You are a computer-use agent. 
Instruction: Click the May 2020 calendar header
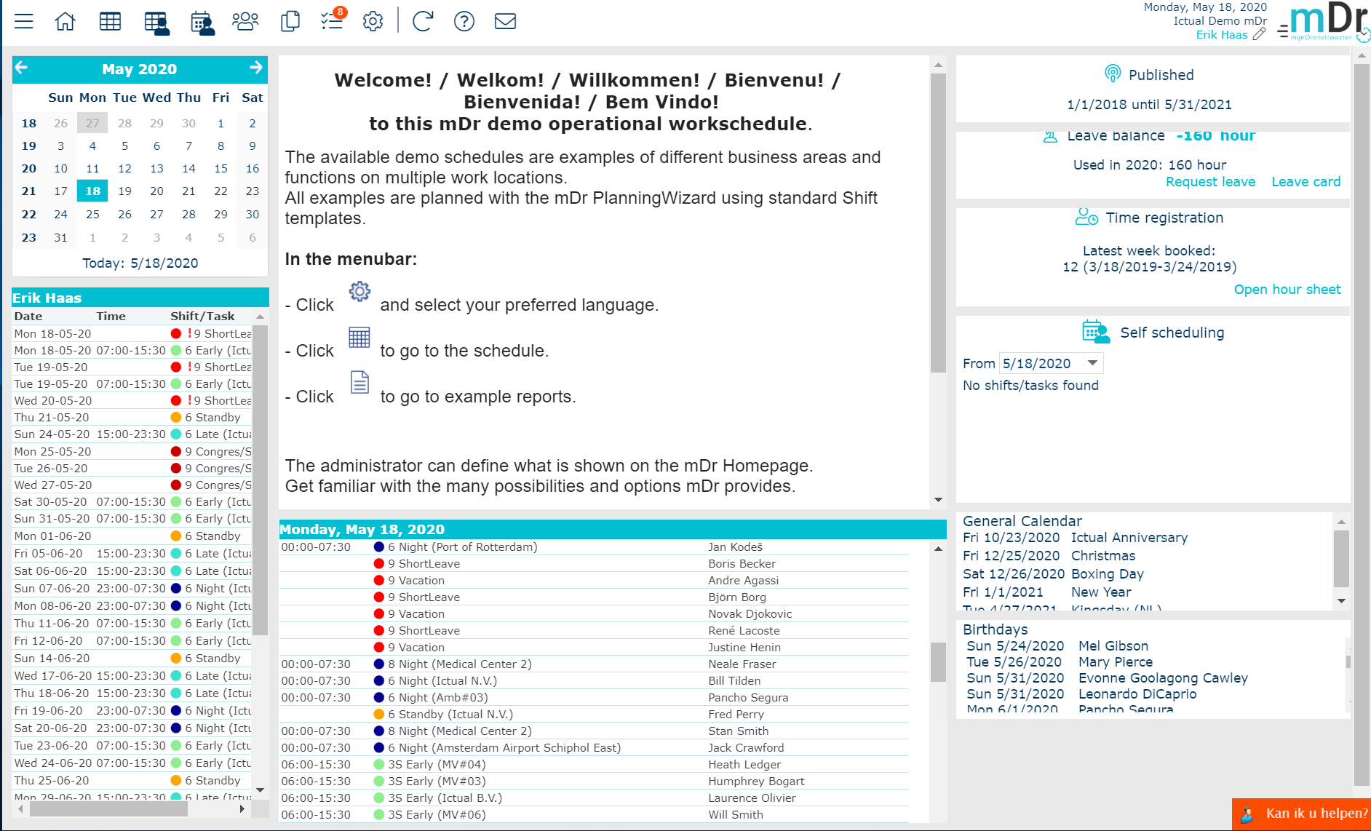point(139,68)
